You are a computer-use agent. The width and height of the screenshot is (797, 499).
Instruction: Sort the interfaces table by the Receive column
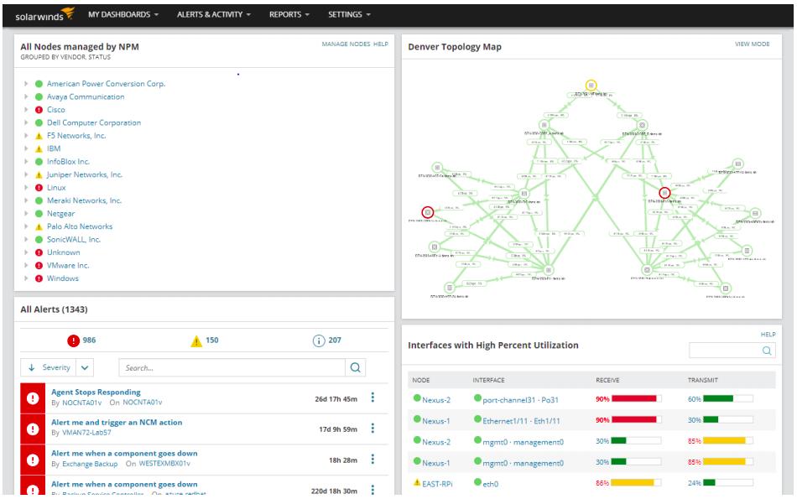click(607, 380)
